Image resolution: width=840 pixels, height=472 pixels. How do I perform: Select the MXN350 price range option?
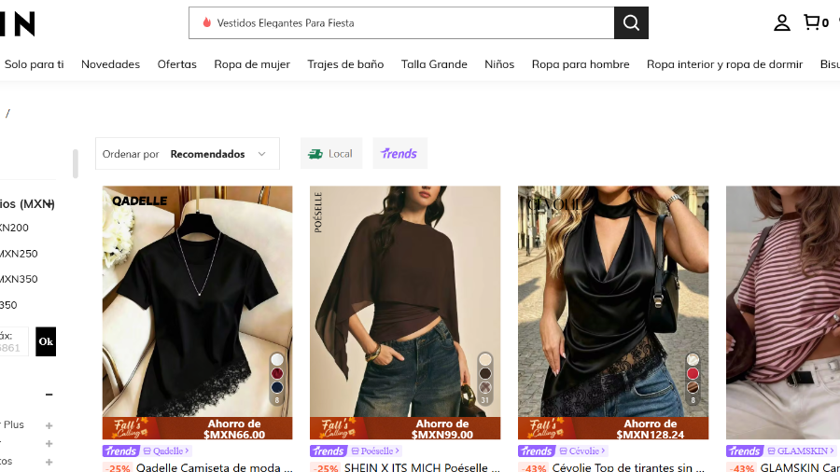tap(19, 279)
